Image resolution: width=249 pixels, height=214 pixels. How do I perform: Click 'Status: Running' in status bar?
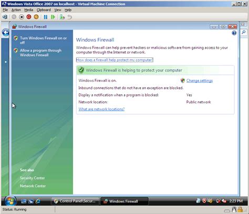pos(14,209)
